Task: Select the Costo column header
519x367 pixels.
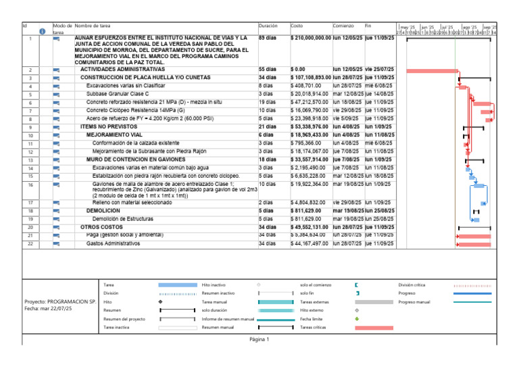Action: click(x=297, y=26)
